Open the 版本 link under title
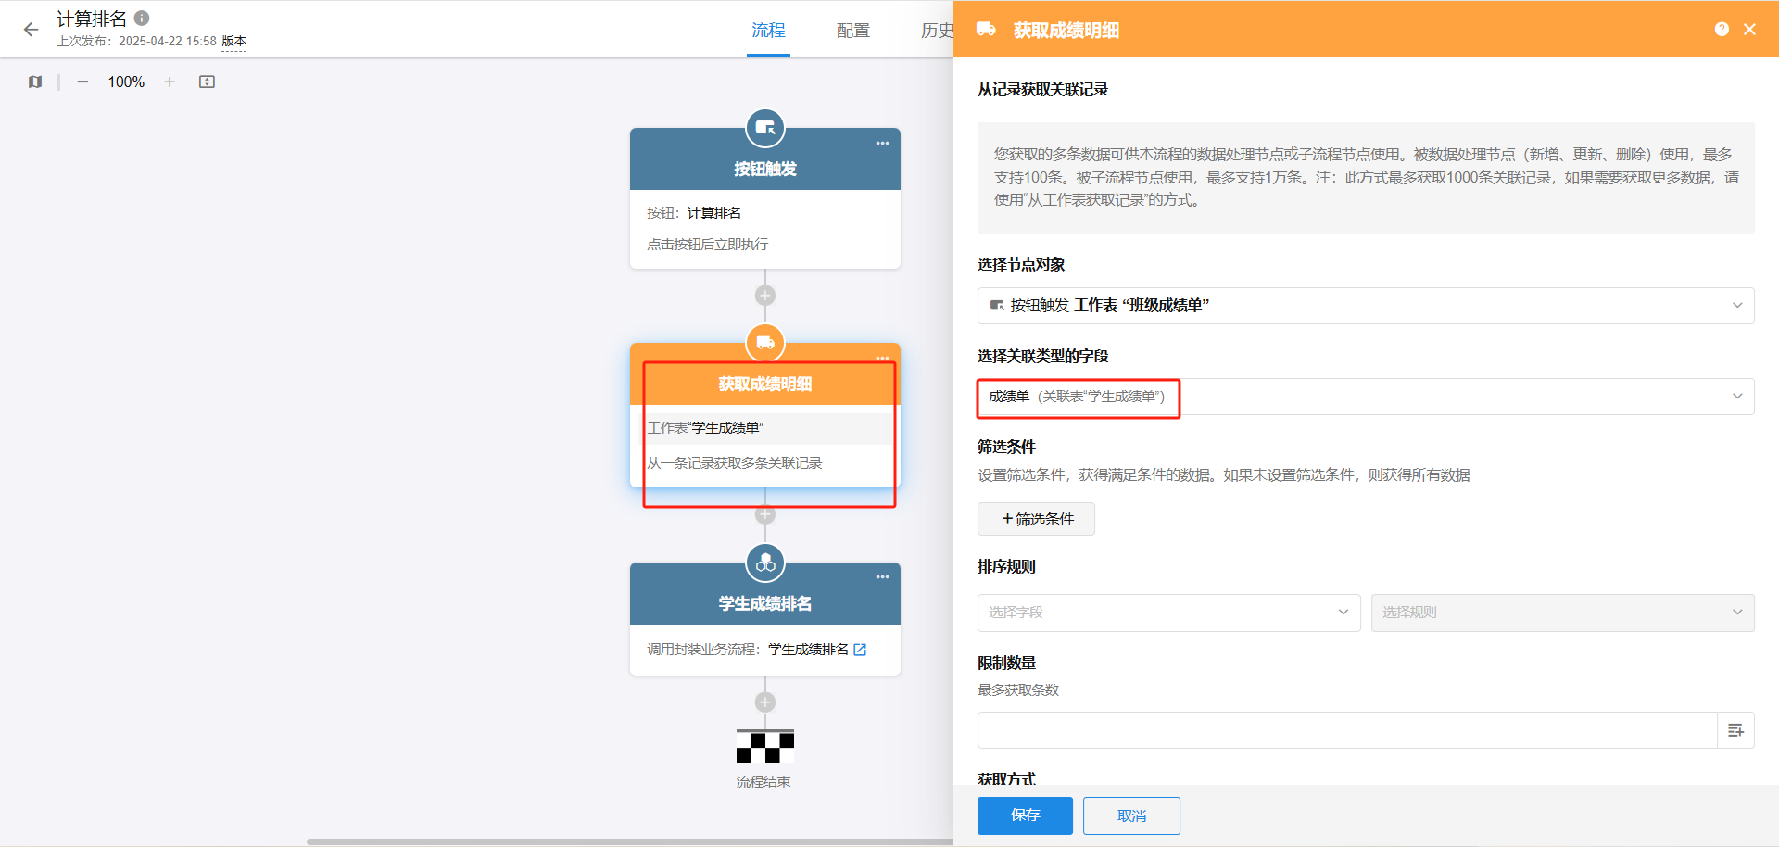Screen dimensions: 1779x847 pyautogui.click(x=233, y=42)
